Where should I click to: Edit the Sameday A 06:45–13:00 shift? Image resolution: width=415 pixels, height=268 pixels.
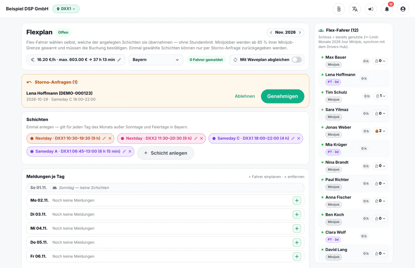tap(124, 151)
